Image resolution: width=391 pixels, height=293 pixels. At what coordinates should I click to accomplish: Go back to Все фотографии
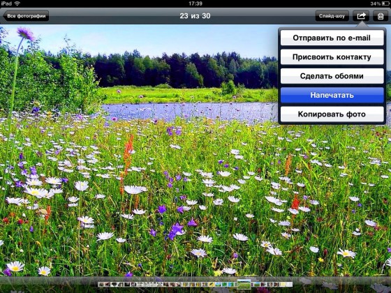pyautogui.click(x=26, y=16)
